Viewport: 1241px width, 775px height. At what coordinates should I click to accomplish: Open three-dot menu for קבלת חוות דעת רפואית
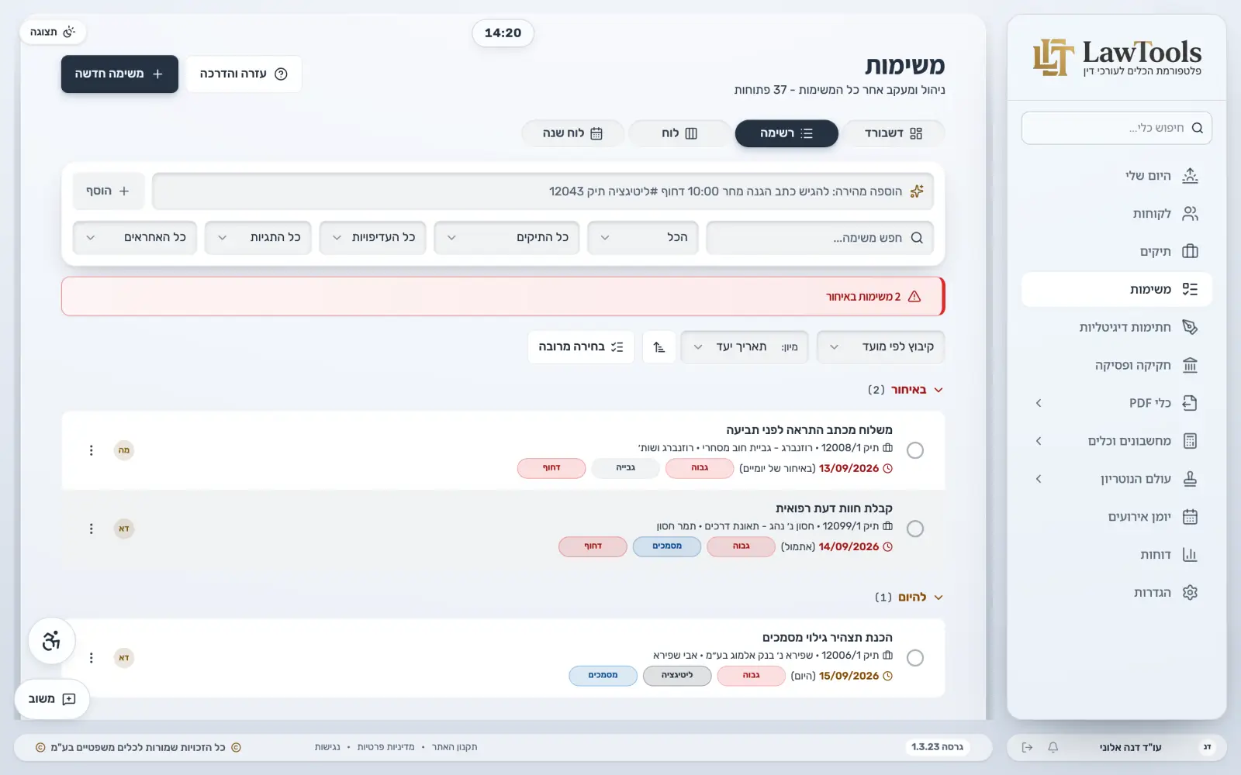tap(92, 529)
